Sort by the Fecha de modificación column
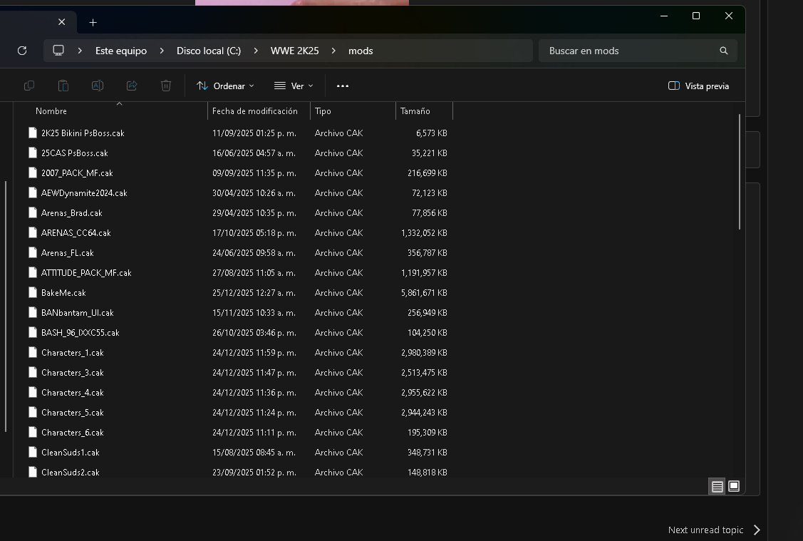This screenshot has height=541, width=803. 259,111
